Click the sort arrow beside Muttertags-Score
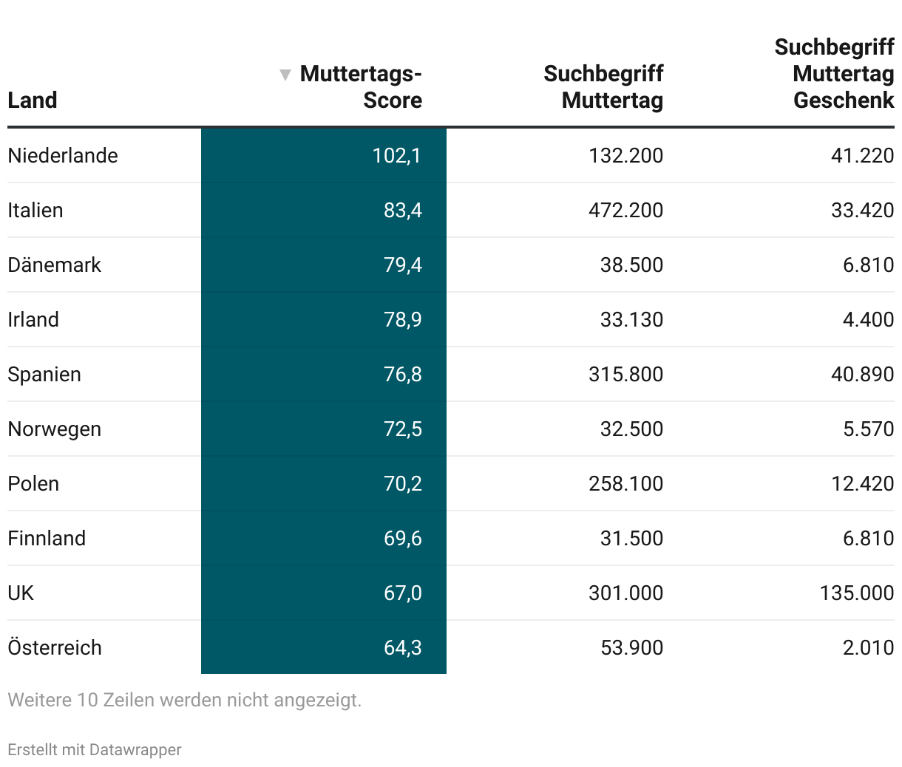This screenshot has width=902, height=767. [x=285, y=75]
